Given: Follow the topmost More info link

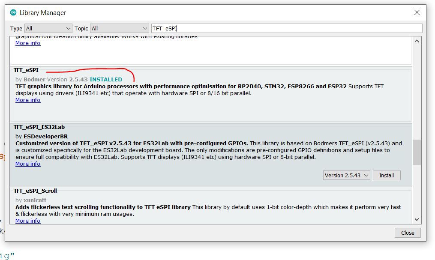Looking at the screenshot, I should (x=28, y=43).
